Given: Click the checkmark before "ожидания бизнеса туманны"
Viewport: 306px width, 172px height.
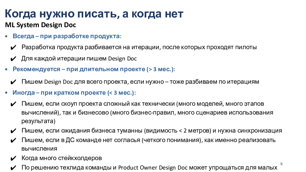Looking at the screenshot, I should tap(13, 131).
